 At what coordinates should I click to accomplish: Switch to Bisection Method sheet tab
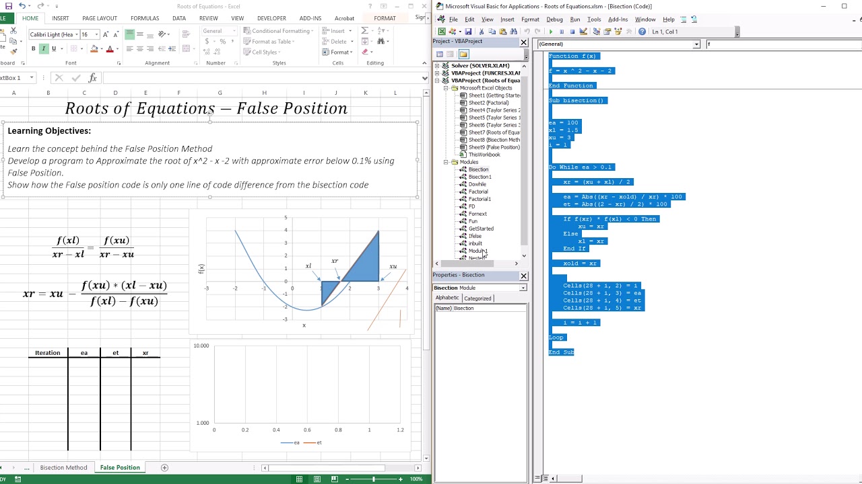(x=63, y=467)
